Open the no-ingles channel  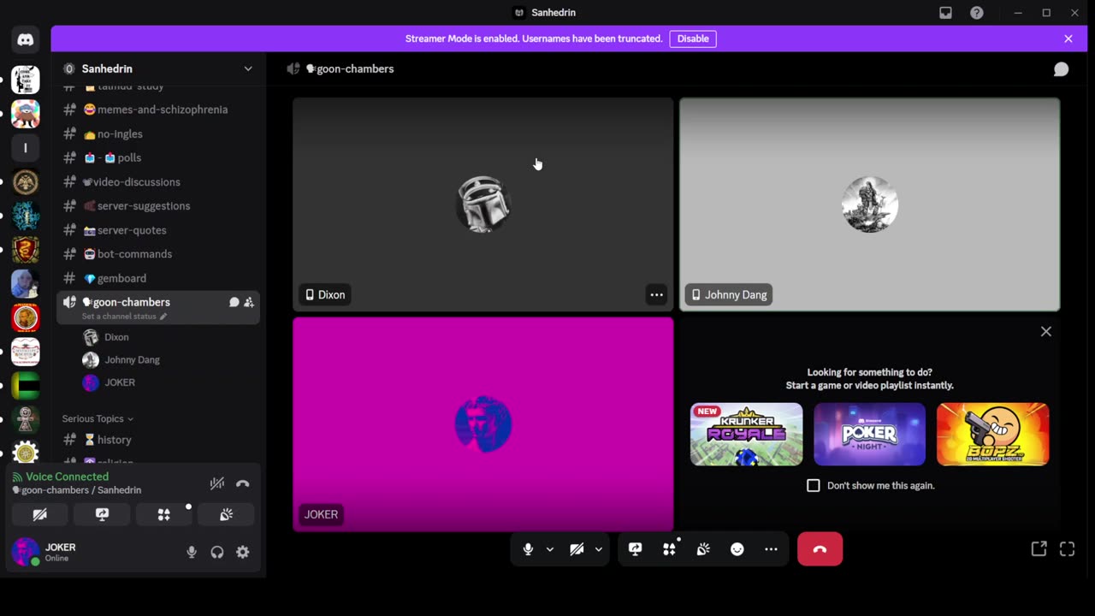tap(158, 133)
